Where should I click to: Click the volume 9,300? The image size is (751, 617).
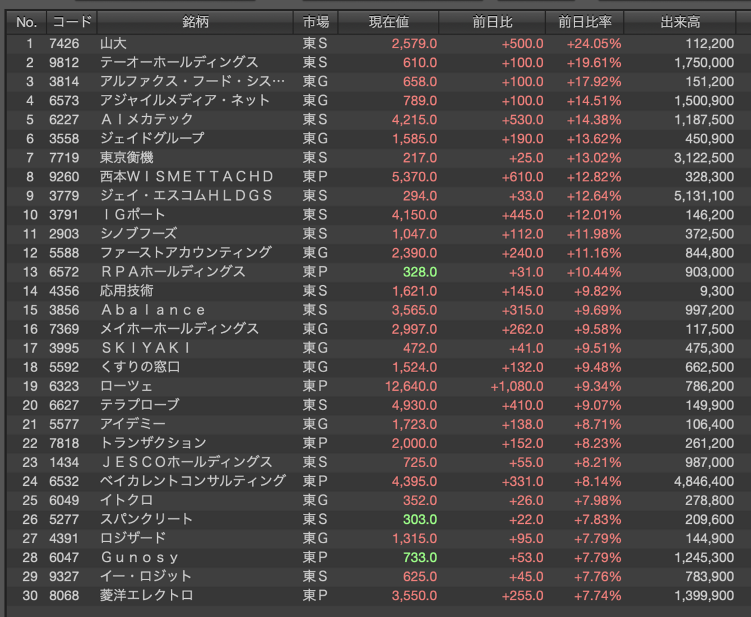tap(718, 290)
